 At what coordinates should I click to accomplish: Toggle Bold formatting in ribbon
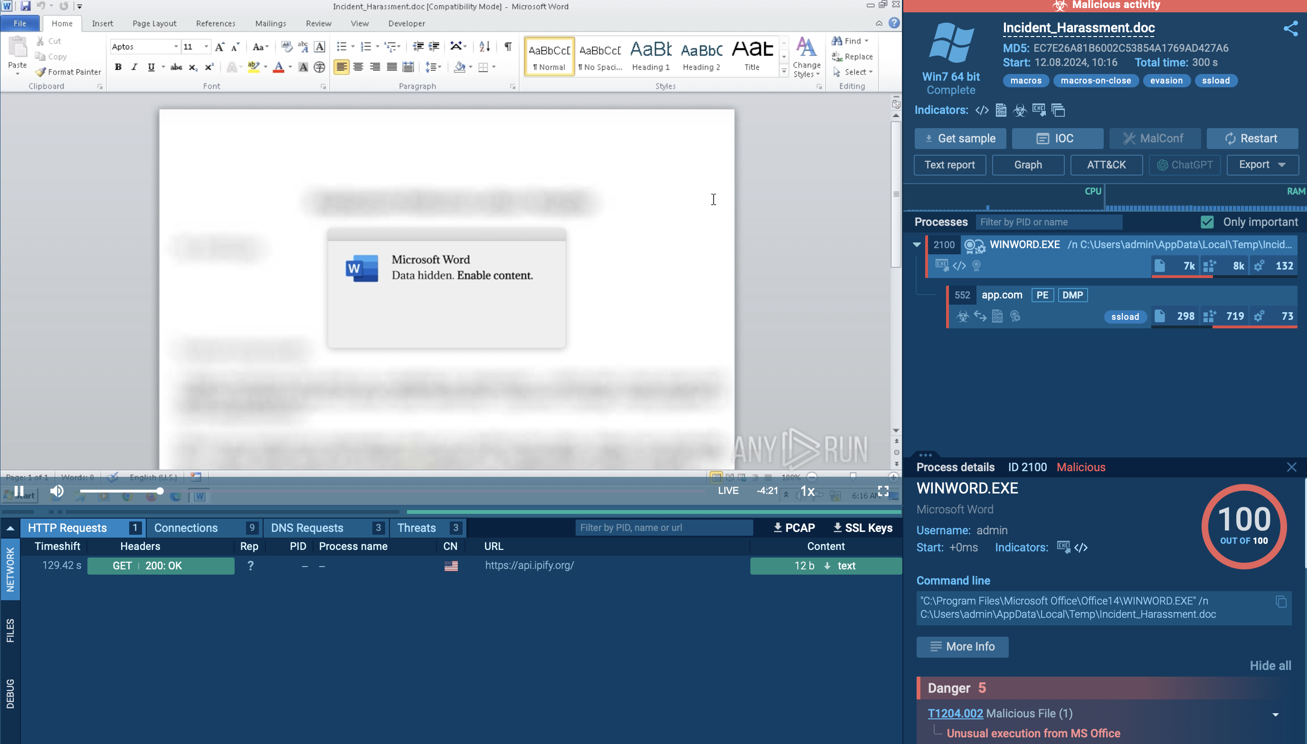[118, 67]
